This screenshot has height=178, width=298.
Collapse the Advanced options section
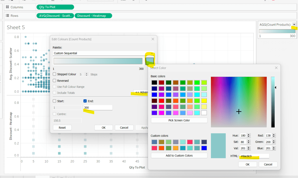[141, 93]
